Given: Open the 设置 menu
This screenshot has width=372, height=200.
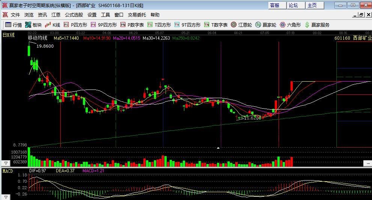Looking at the screenshot, I should [92, 15].
